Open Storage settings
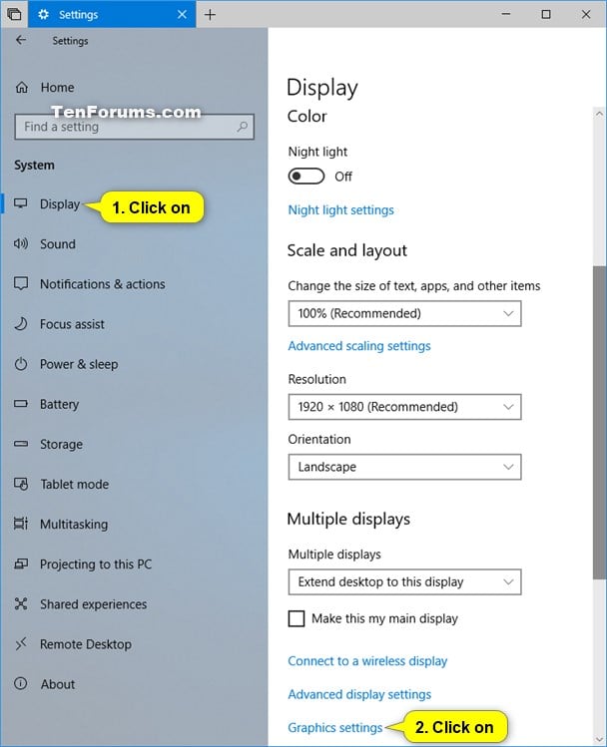This screenshot has height=747, width=607. [x=61, y=444]
